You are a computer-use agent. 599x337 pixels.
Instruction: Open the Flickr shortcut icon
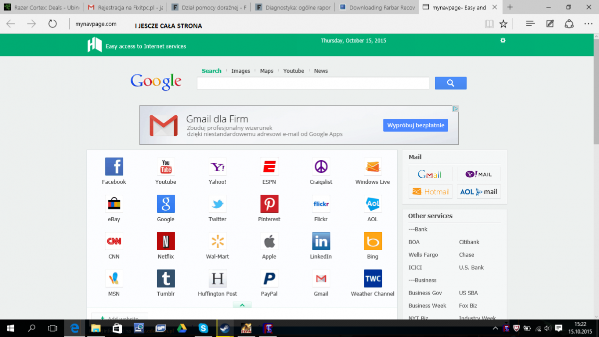(321, 204)
